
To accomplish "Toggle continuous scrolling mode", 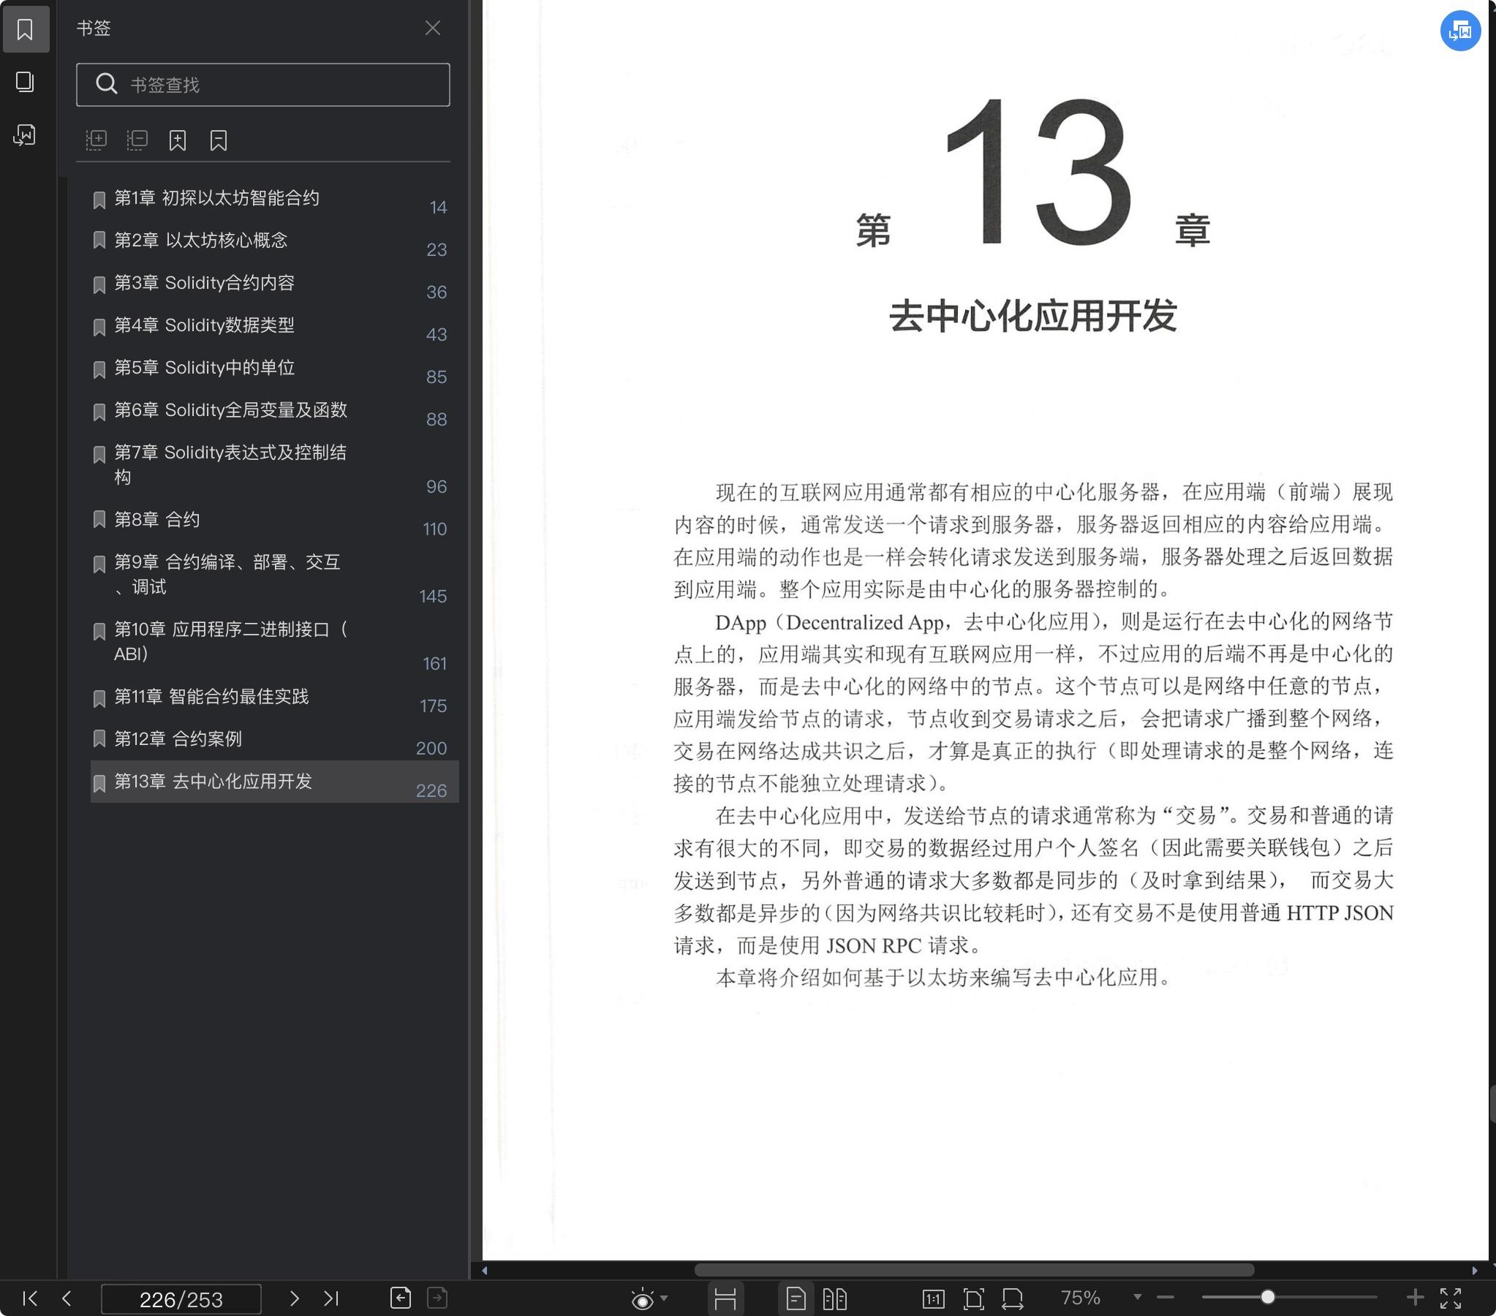I will [725, 1298].
